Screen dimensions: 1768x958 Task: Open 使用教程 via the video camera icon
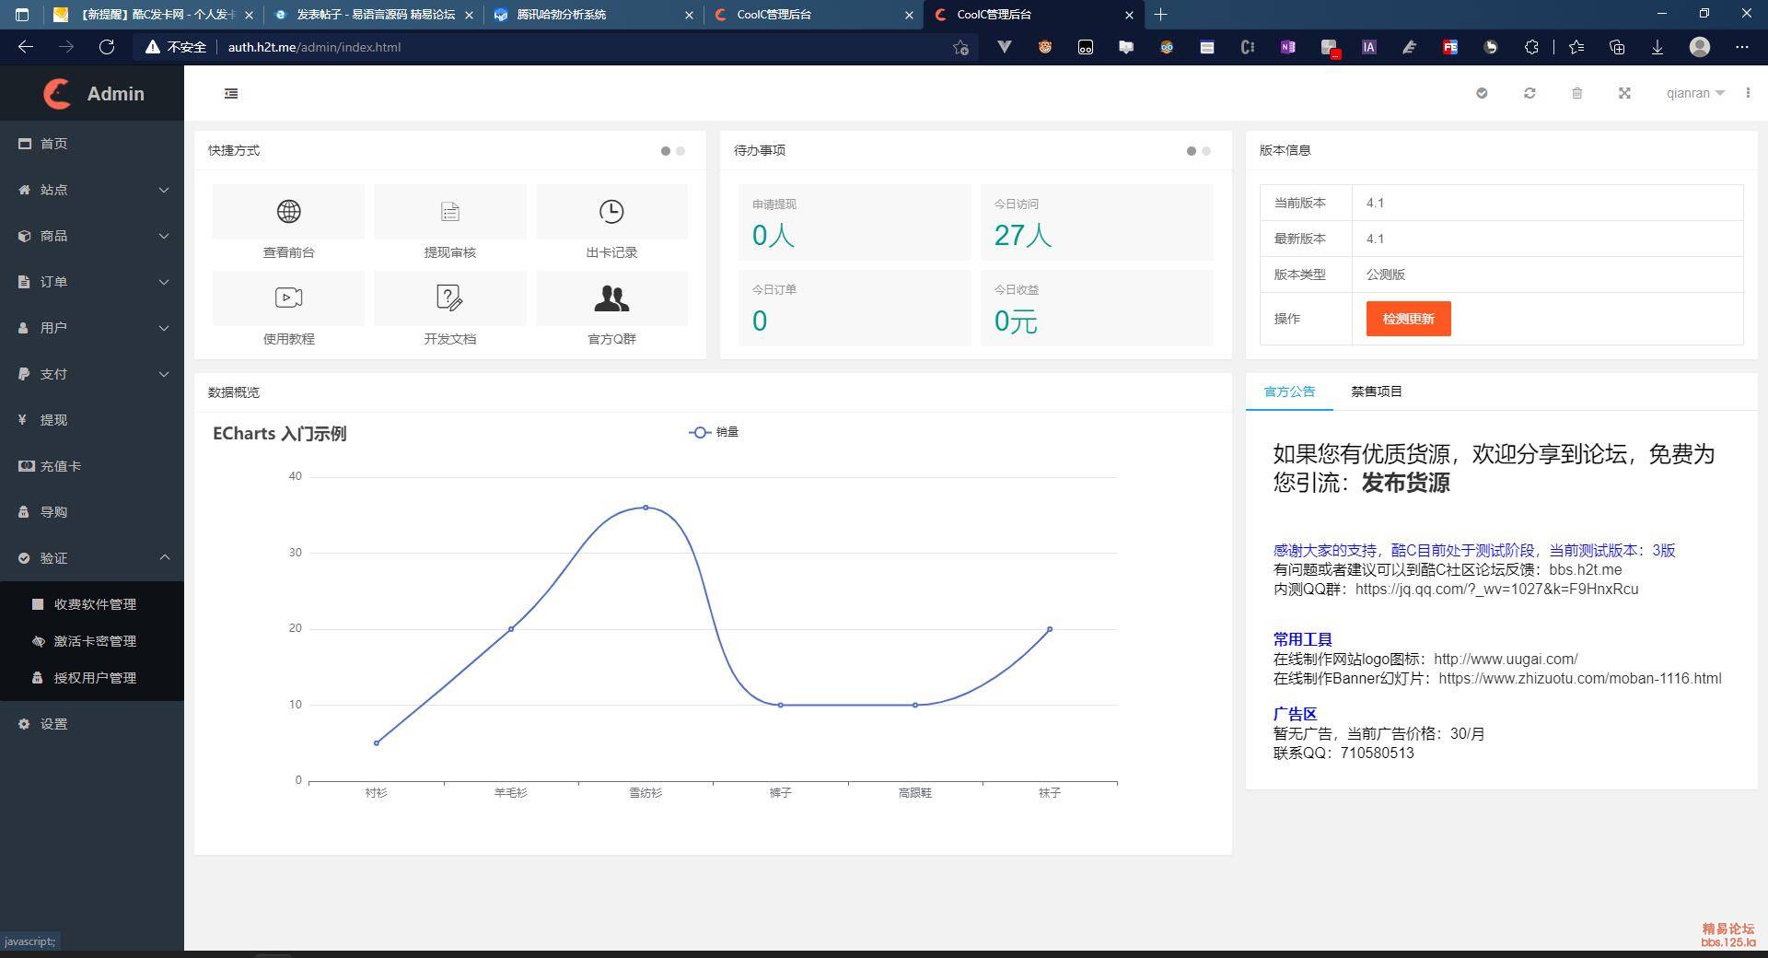(x=288, y=298)
